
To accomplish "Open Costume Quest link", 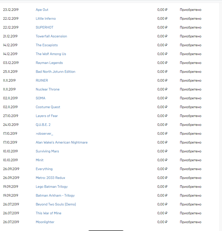I will [48, 107].
